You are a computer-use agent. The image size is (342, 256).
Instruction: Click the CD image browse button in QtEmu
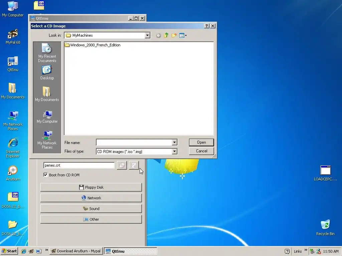click(x=134, y=165)
